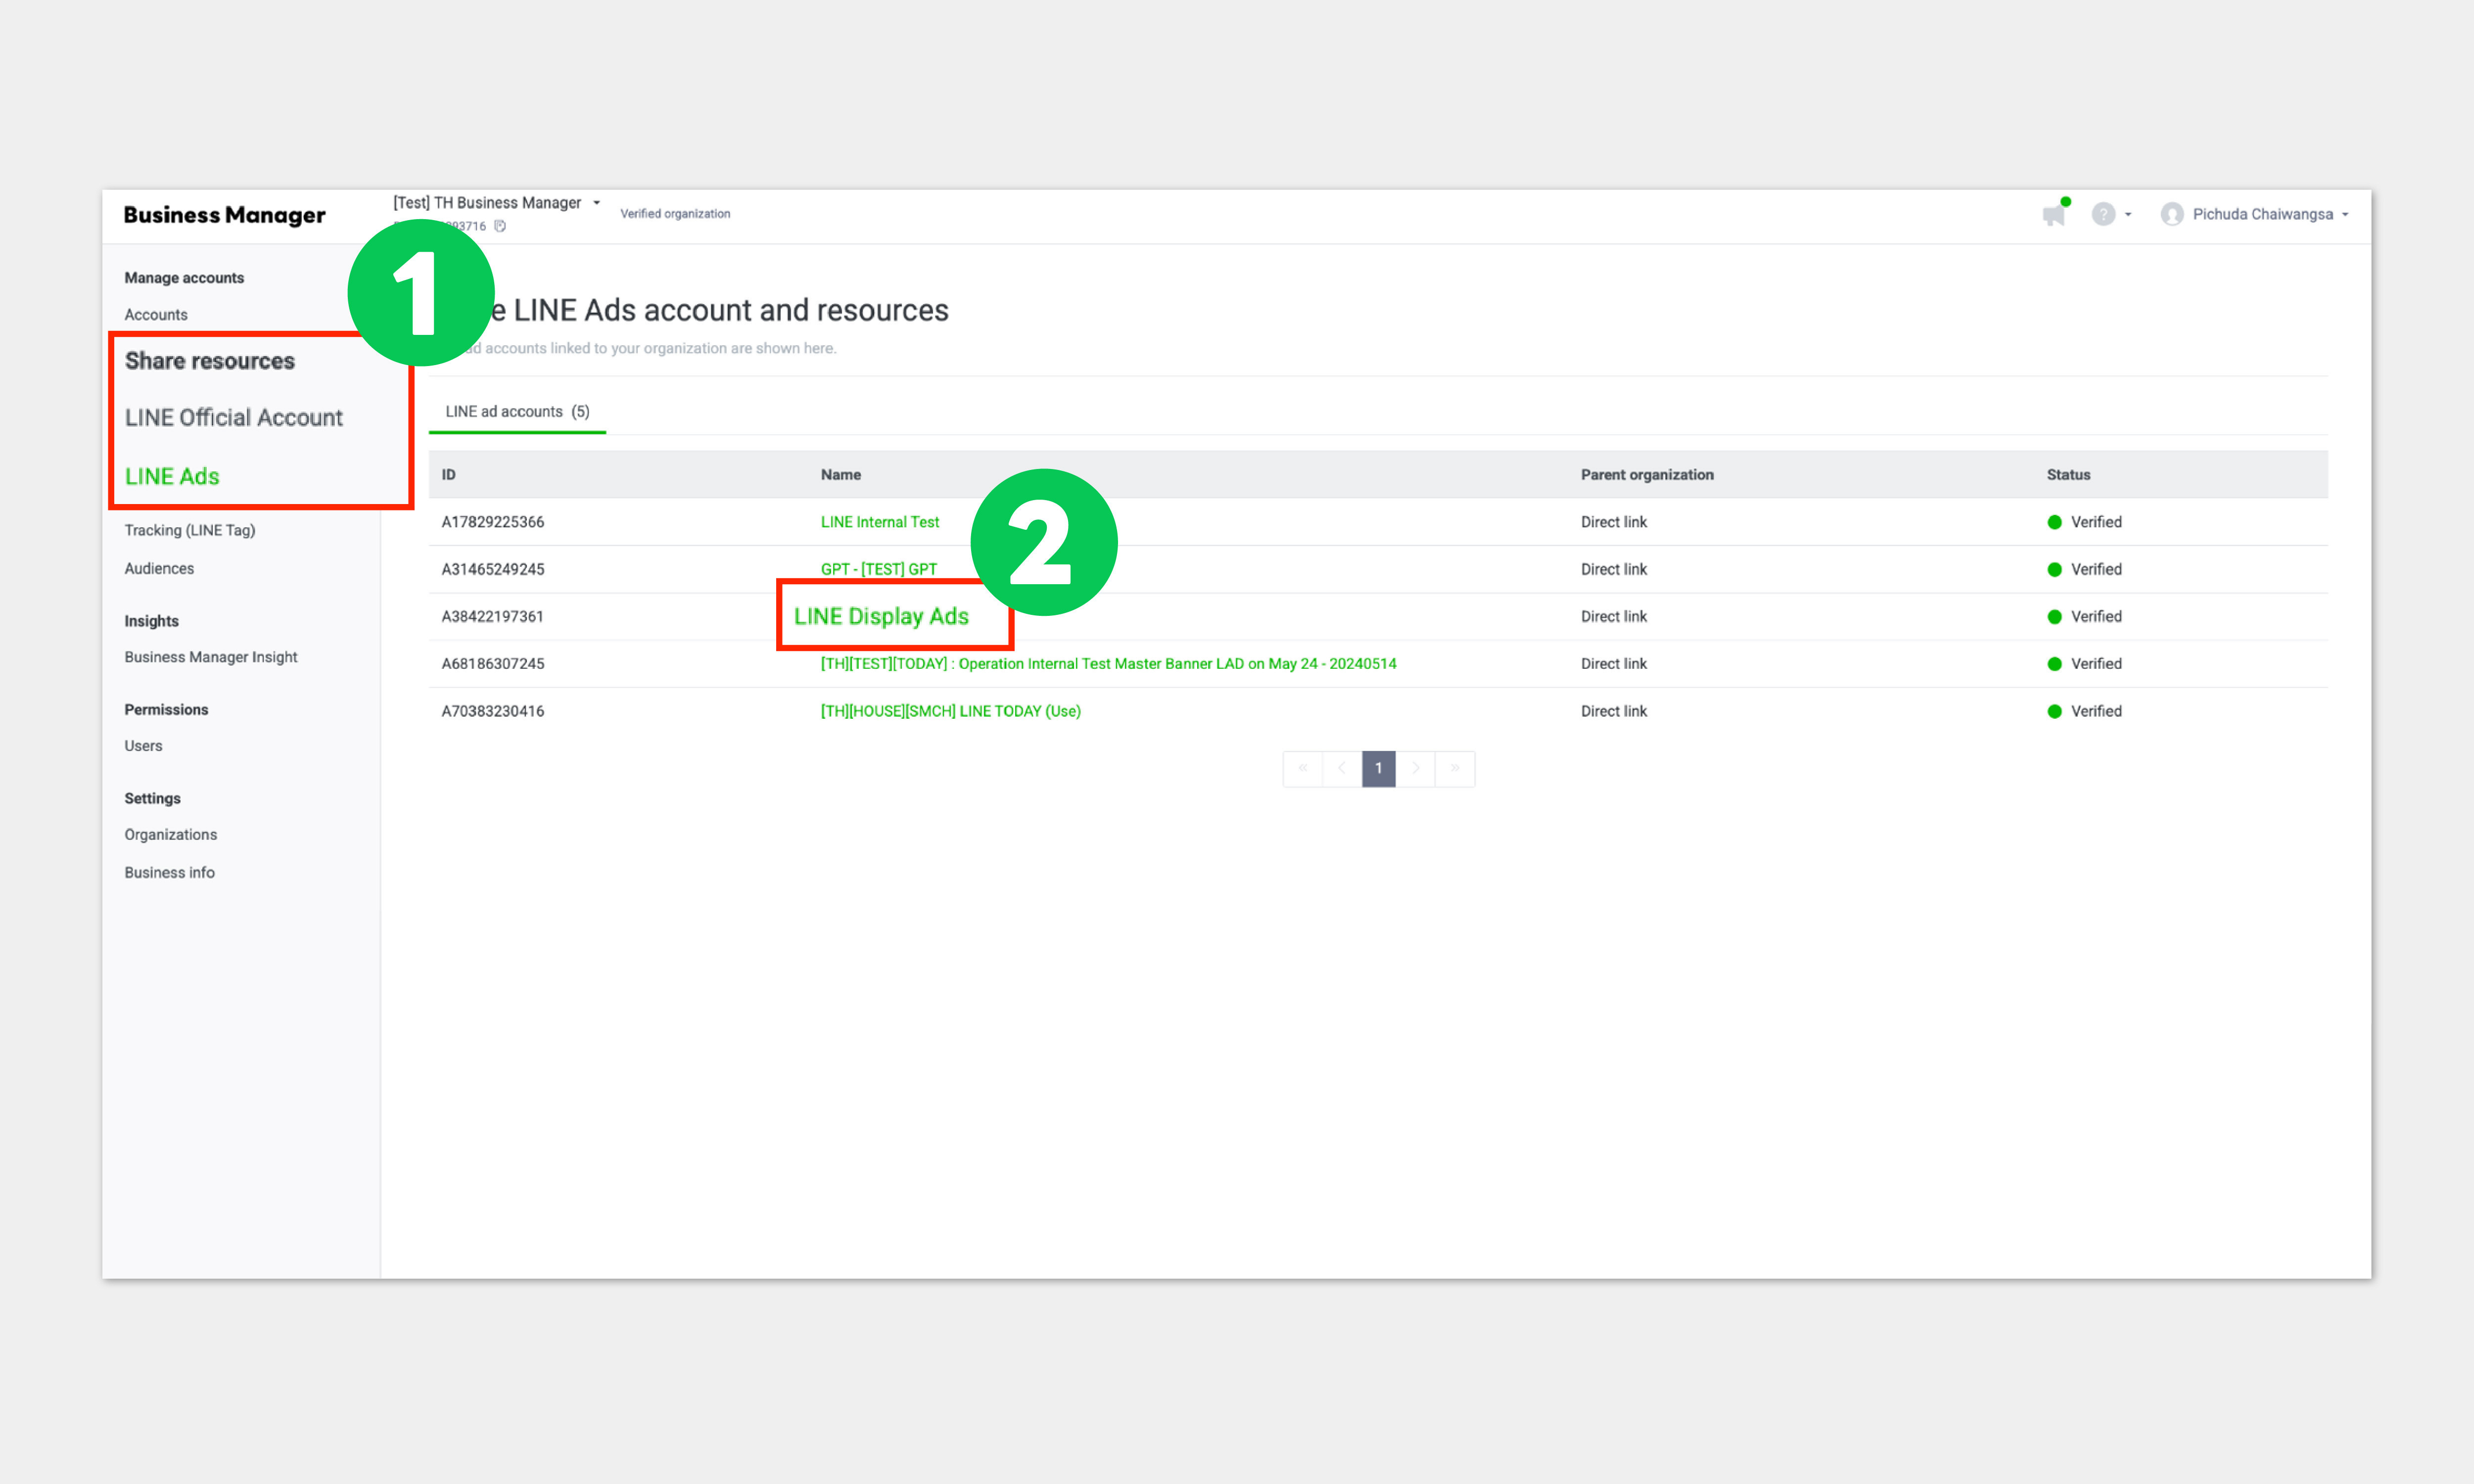Click the account ID A68186307245
This screenshot has height=1484, width=2474.
click(493, 664)
